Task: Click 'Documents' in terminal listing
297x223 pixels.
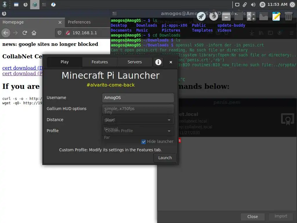Action: (121, 30)
